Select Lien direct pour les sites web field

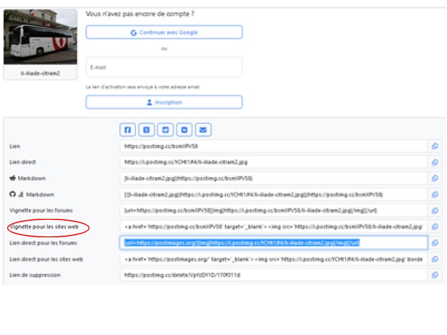pyautogui.click(x=273, y=259)
